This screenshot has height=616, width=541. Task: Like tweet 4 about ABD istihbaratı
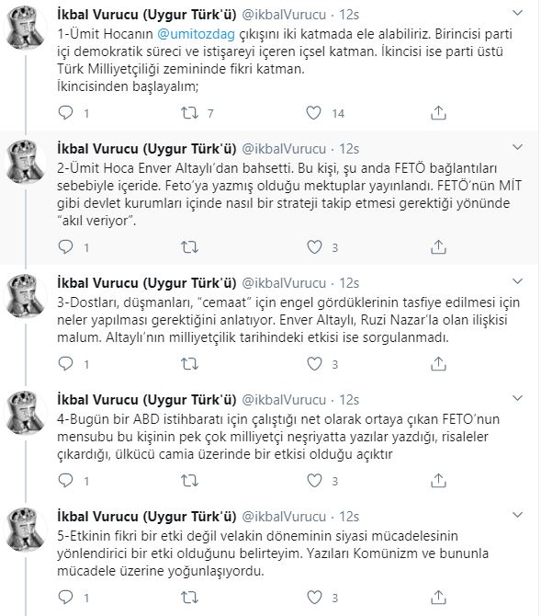tap(314, 481)
